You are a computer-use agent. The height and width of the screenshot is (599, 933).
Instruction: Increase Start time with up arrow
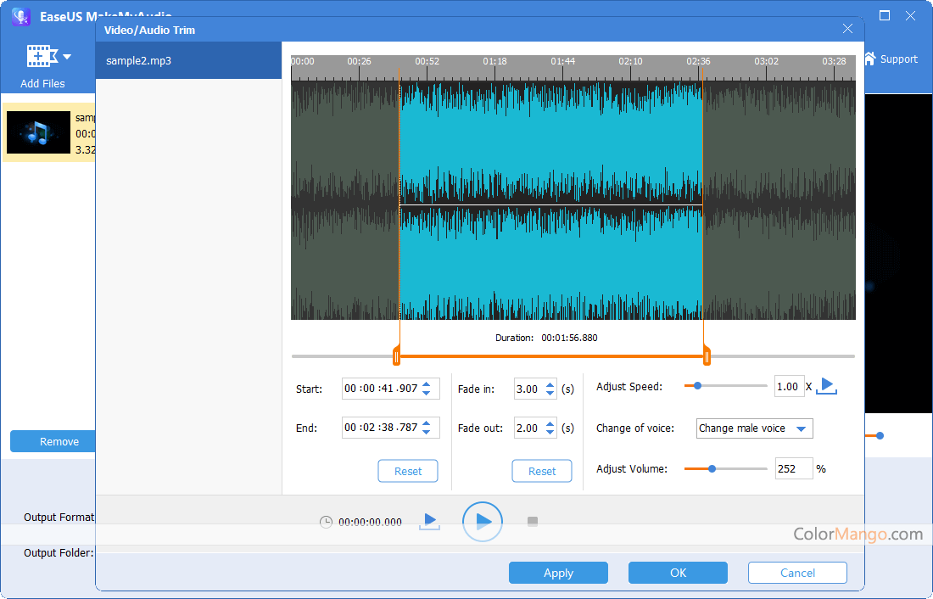pos(426,384)
